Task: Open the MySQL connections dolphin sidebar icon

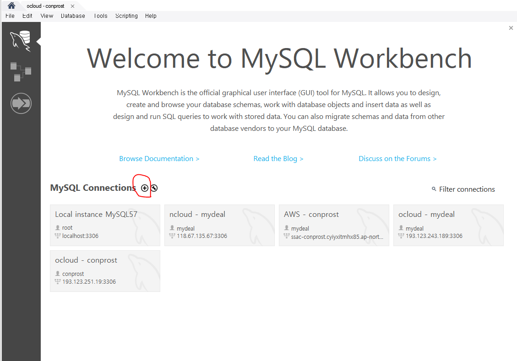Action: click(x=21, y=42)
